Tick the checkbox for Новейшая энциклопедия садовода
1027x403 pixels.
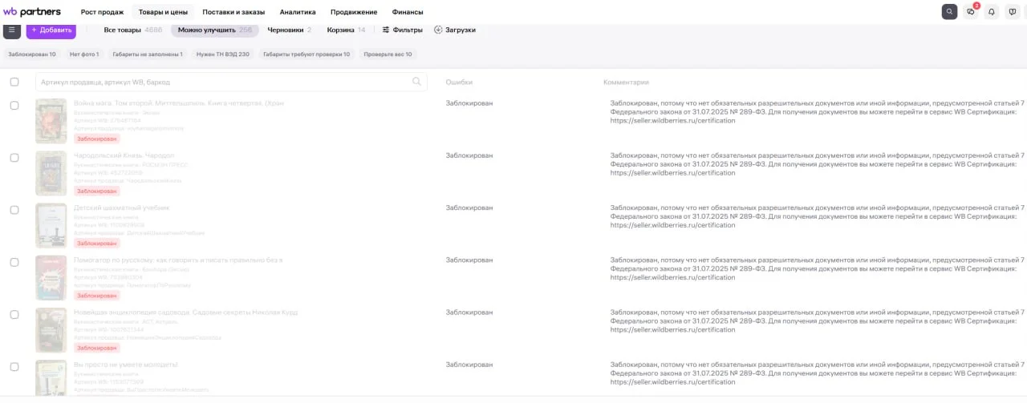(14, 315)
